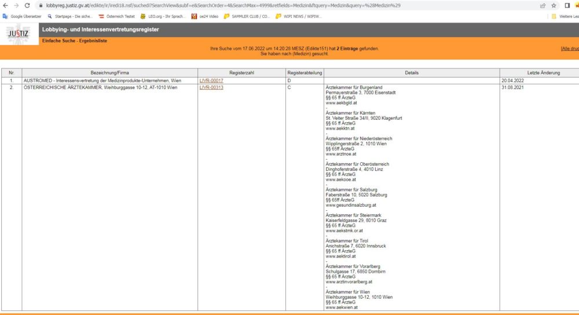Click the browser forward arrow

pyautogui.click(x=16, y=6)
